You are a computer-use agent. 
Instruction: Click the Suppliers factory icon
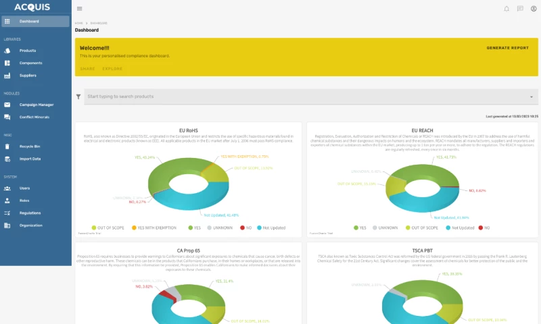7,76
